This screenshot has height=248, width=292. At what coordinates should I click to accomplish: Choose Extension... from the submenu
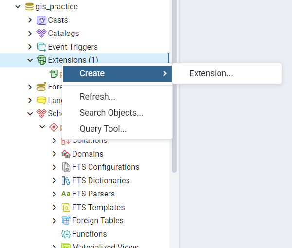(211, 73)
